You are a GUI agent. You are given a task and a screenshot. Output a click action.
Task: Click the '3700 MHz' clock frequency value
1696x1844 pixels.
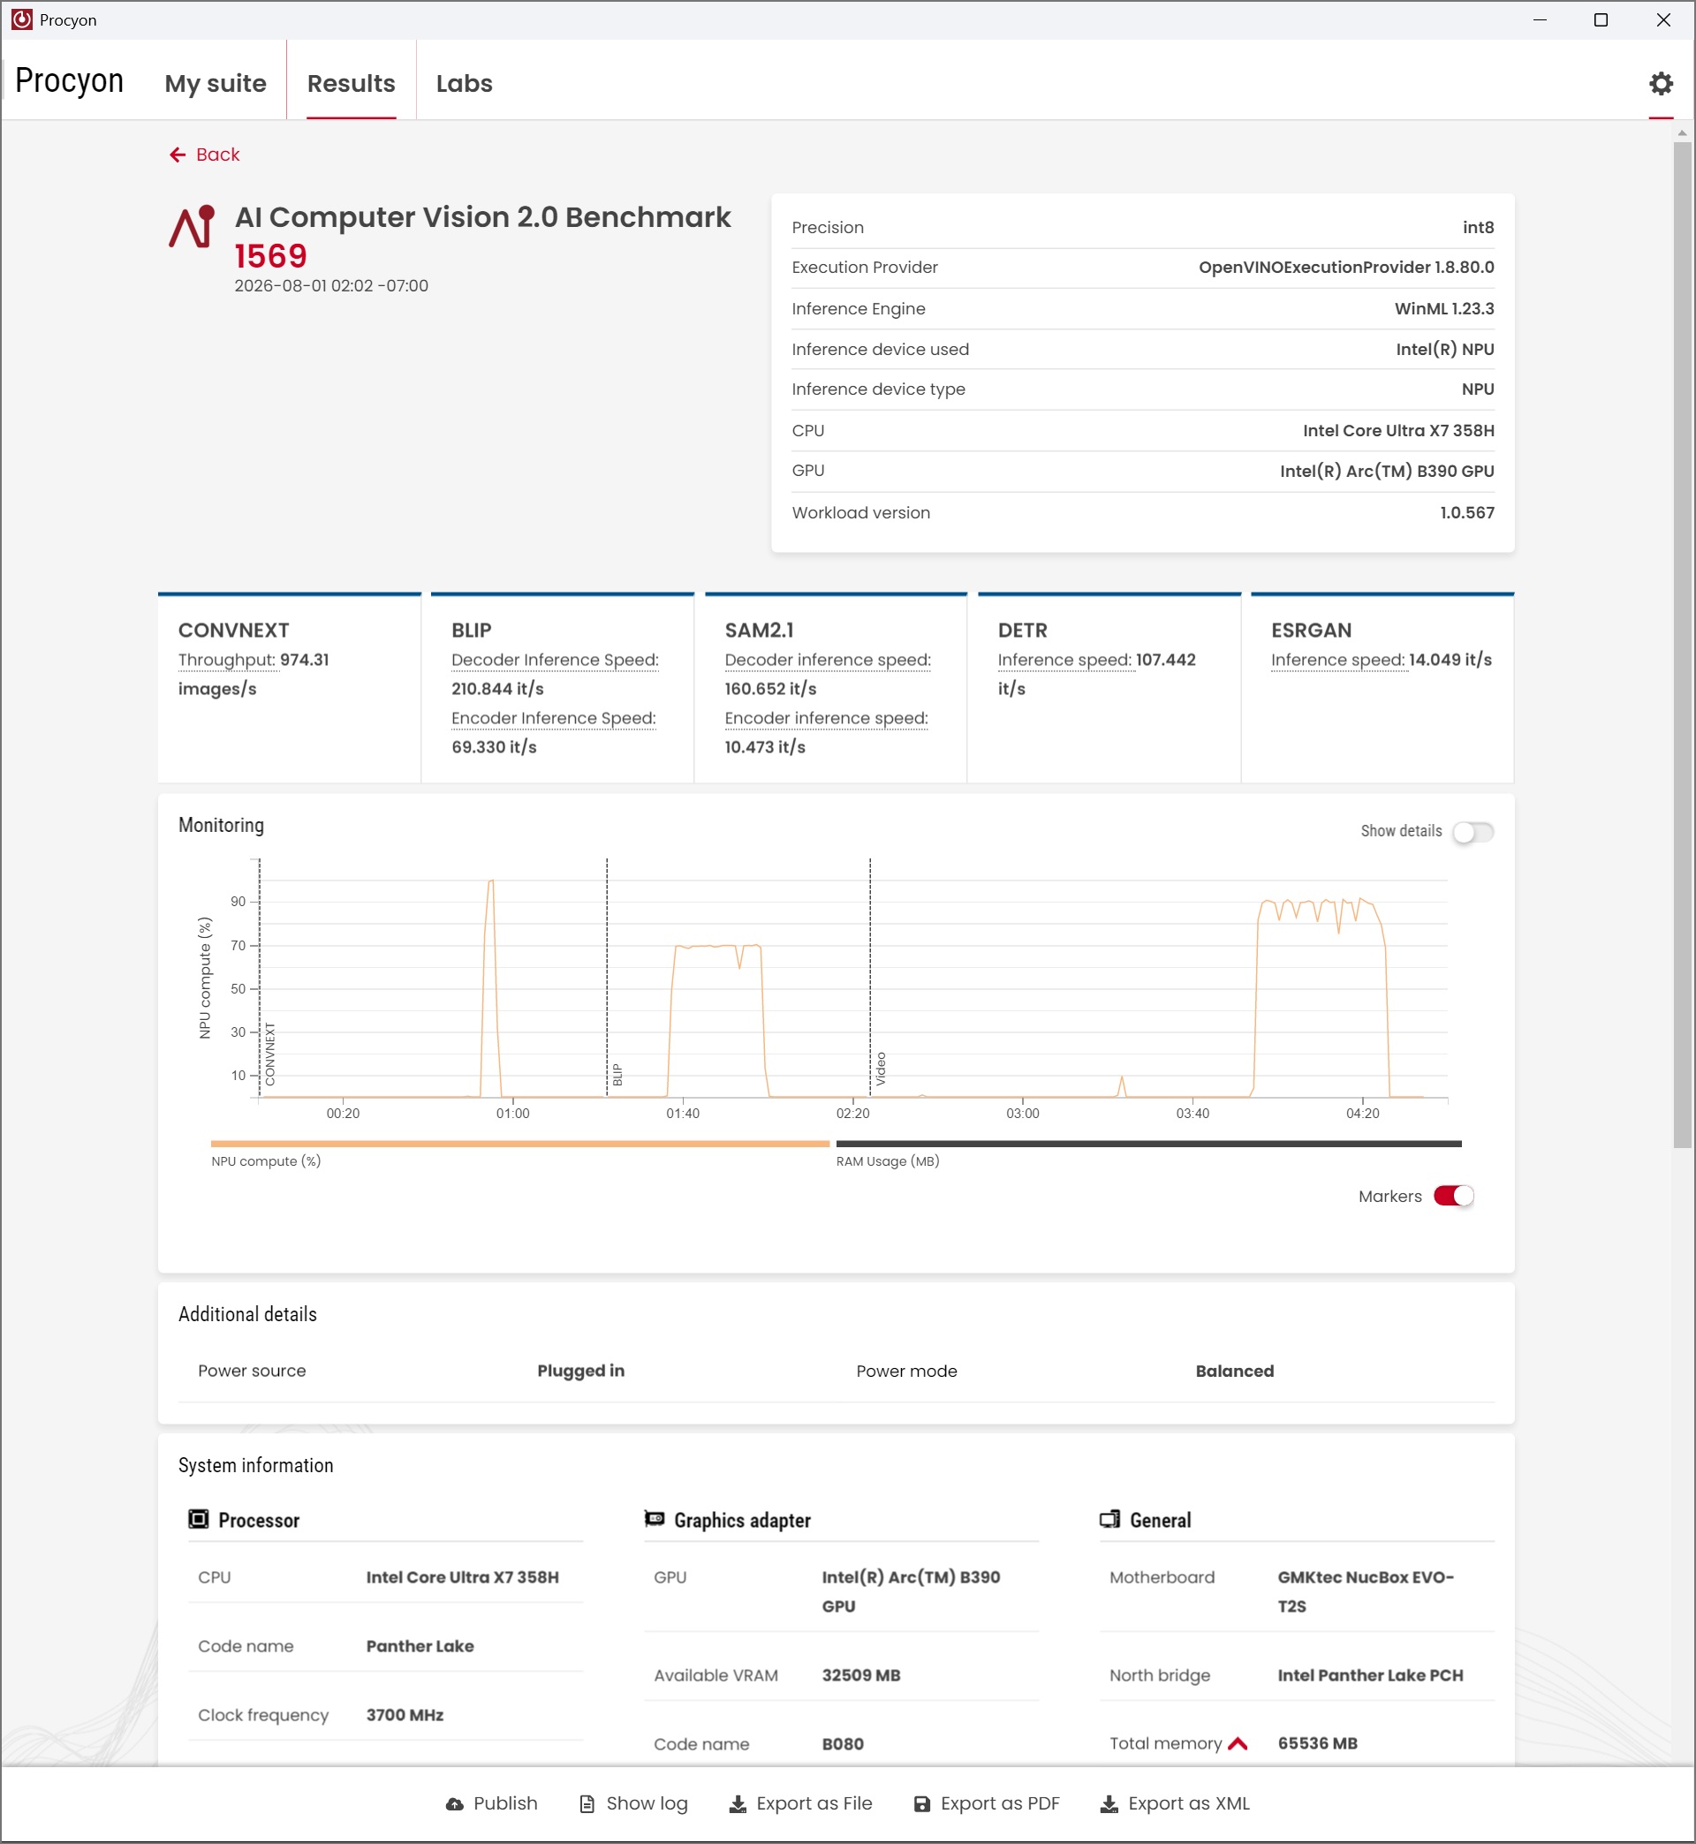coord(405,1715)
